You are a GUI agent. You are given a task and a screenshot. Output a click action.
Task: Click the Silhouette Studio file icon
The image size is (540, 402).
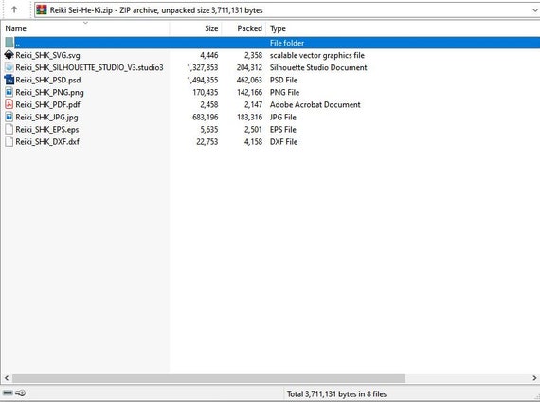click(9, 67)
